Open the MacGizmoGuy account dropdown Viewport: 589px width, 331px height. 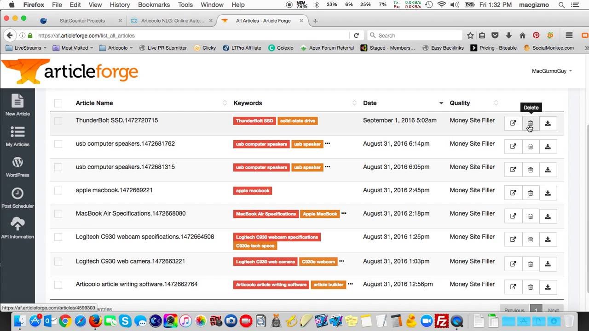552,71
